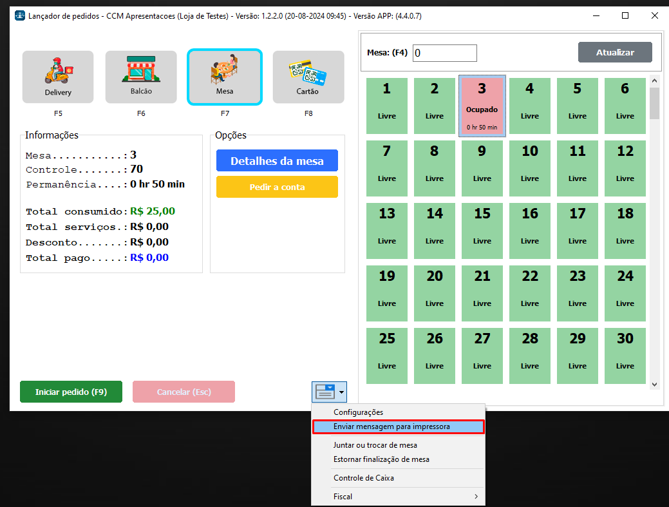
Task: Open Controle de Caixa menu entry
Action: pos(364,478)
